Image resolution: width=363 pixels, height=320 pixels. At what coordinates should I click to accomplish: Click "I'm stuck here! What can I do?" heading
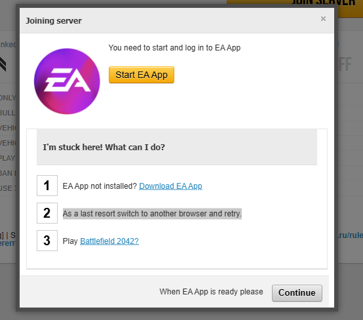click(104, 148)
